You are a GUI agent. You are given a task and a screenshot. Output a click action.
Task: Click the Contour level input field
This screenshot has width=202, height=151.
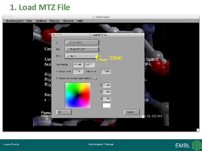click(x=78, y=71)
